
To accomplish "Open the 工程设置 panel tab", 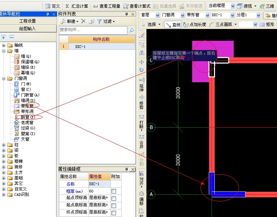I will pos(28,21).
